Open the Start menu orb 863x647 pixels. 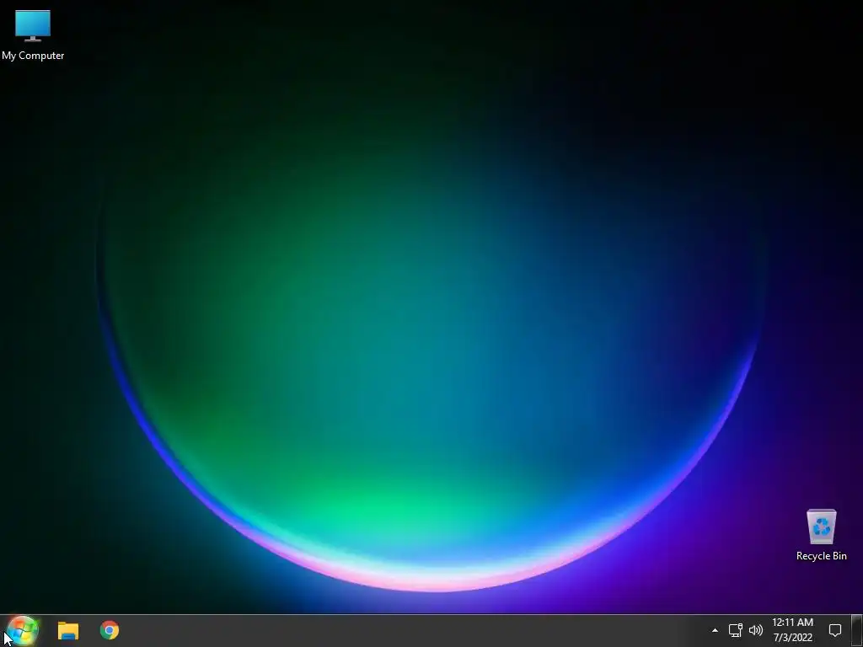tap(23, 630)
